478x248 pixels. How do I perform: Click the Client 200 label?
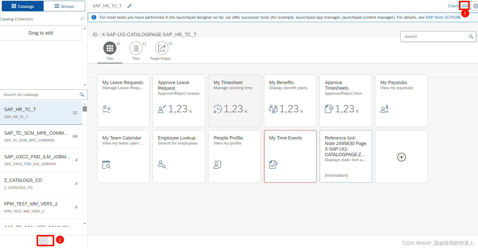pos(458,6)
